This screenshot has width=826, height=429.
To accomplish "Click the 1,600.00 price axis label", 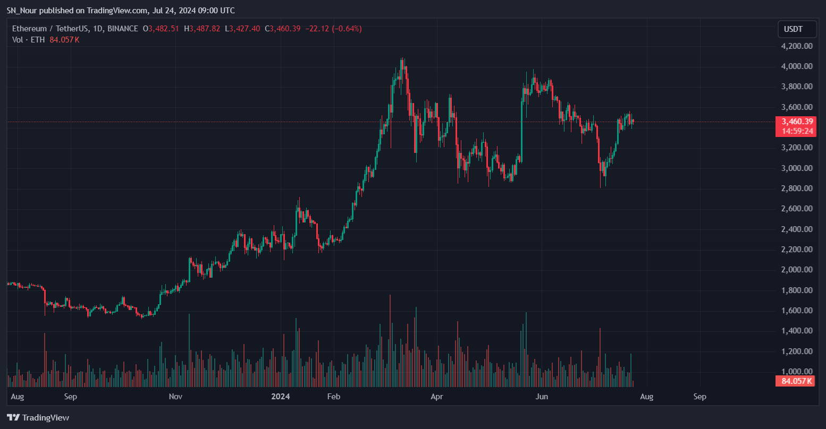I will [x=797, y=311].
